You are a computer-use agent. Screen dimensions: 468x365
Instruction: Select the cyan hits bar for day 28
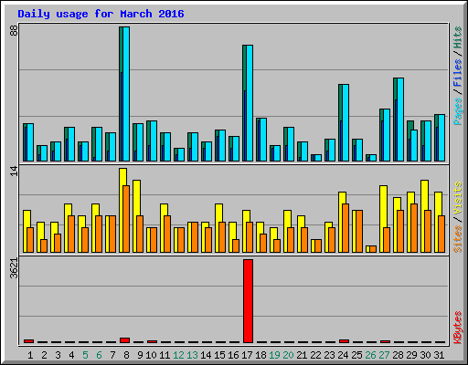400,120
